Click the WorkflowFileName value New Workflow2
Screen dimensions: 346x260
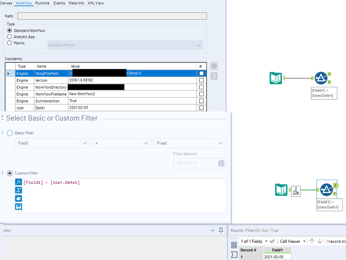pos(132,94)
